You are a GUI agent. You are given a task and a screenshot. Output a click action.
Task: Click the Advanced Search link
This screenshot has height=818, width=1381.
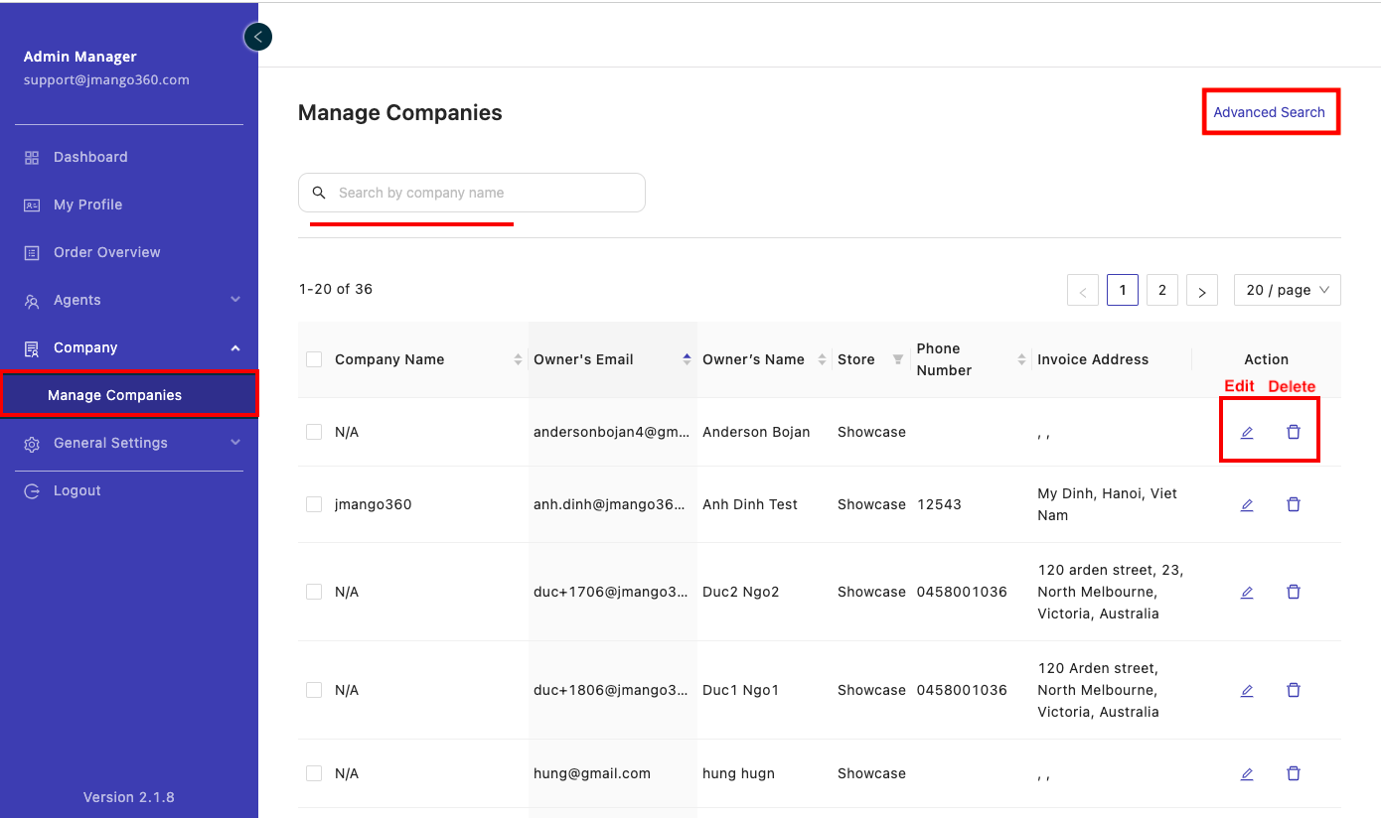1269,112
